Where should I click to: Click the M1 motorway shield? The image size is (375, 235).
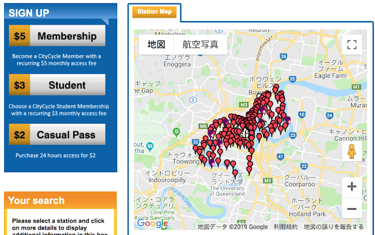(356, 87)
